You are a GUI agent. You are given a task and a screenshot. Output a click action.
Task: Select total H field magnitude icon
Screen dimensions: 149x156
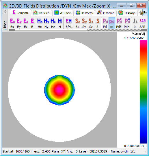pos(60,23)
